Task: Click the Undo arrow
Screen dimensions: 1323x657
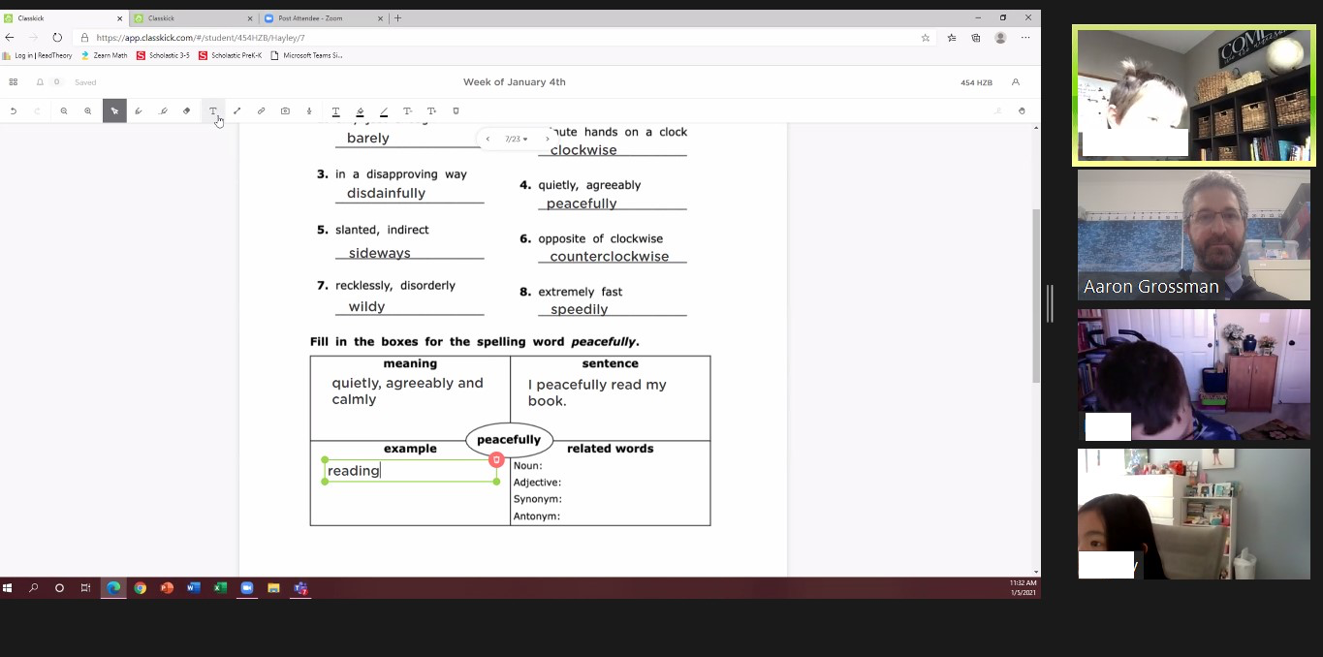Action: (14, 111)
